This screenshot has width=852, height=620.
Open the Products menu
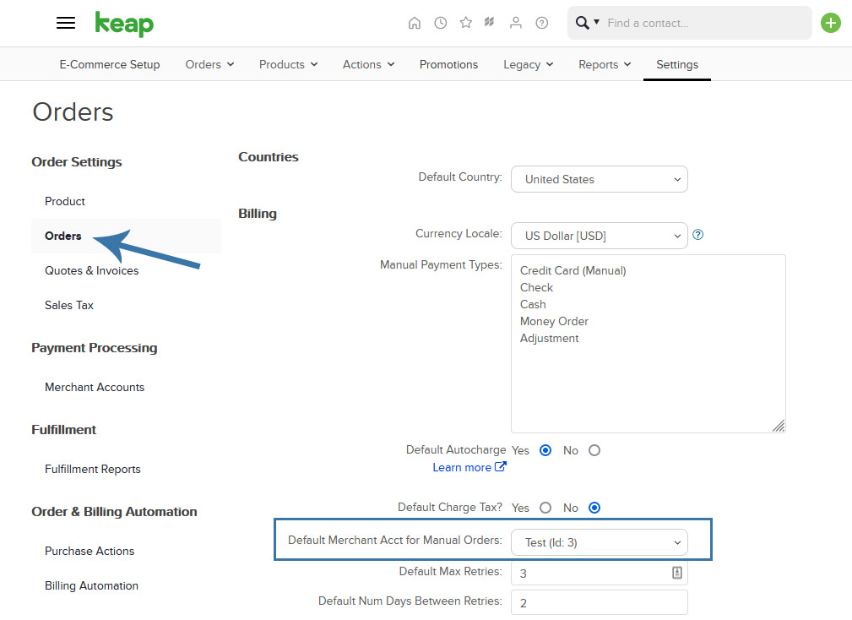point(288,64)
